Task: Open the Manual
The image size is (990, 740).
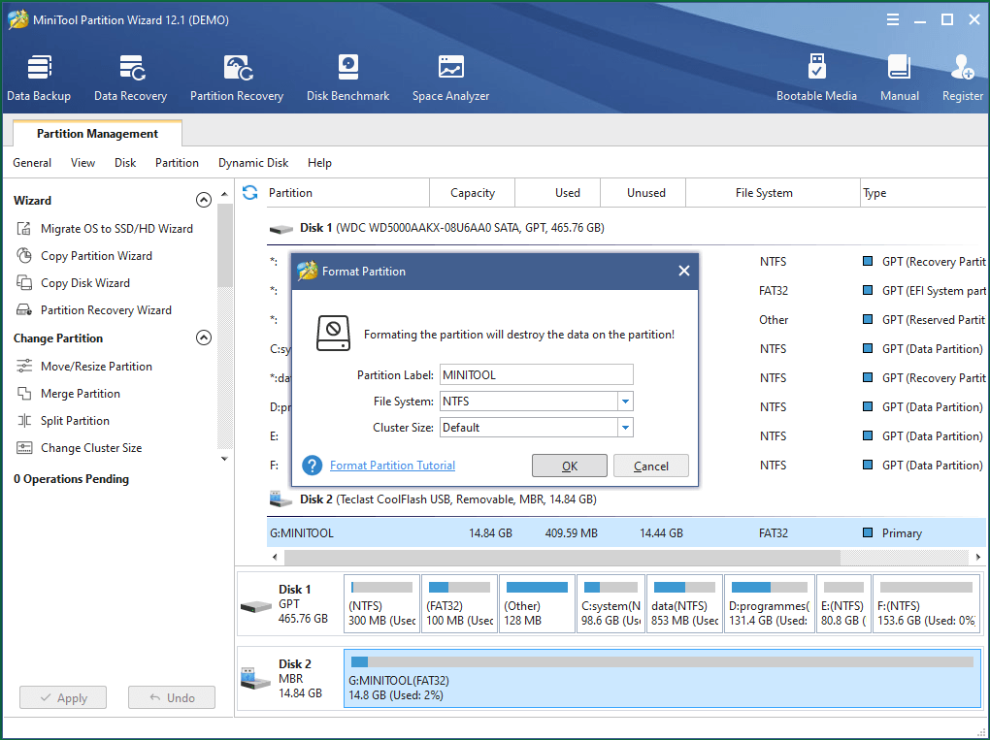Action: coord(899,78)
